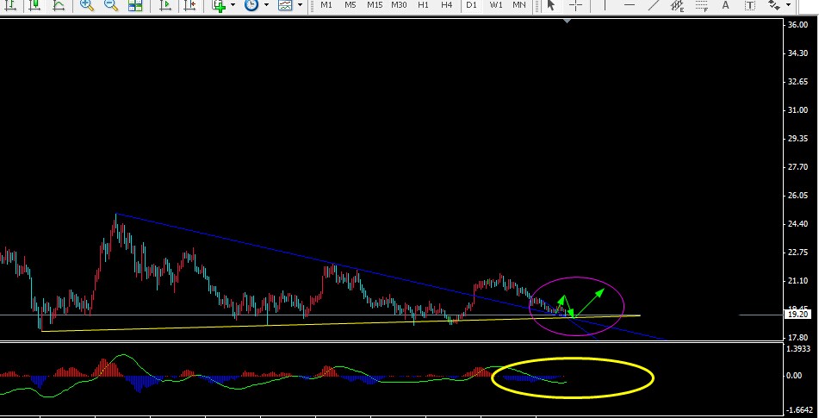Draw equidistant channel
Viewport: 819px width, 418px height.
[x=678, y=5]
